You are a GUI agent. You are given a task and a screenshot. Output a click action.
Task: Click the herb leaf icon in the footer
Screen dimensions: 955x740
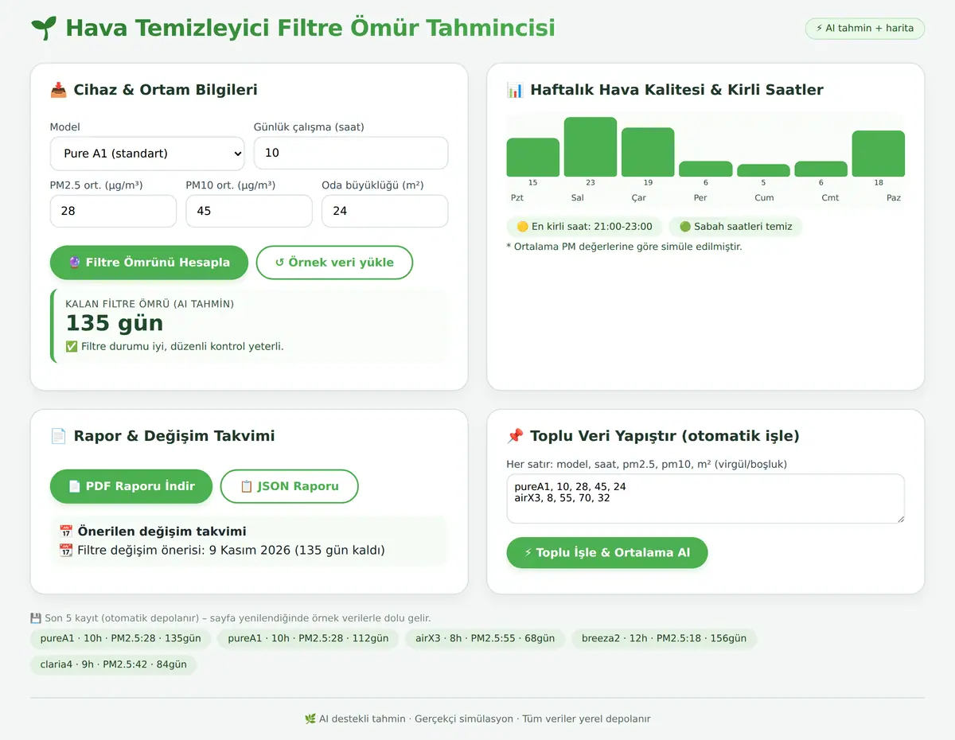310,719
